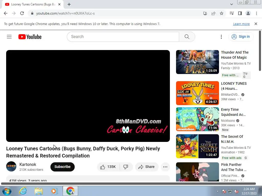The image size is (262, 196).
Task: Open a new browser tab
Action: (69, 4)
